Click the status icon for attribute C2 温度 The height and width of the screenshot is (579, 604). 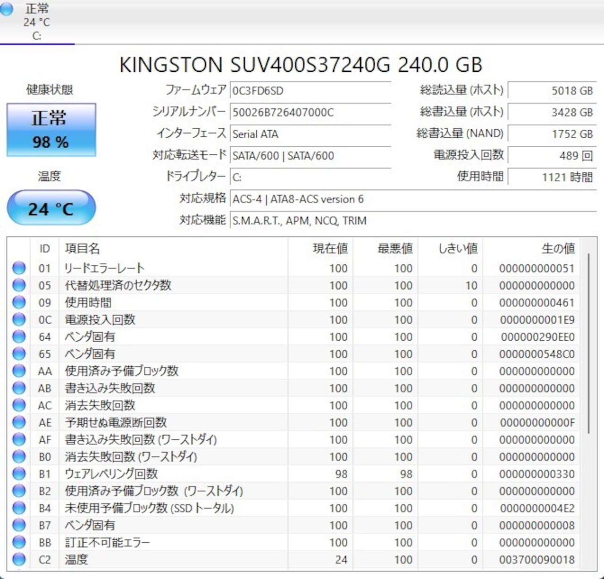(x=19, y=560)
